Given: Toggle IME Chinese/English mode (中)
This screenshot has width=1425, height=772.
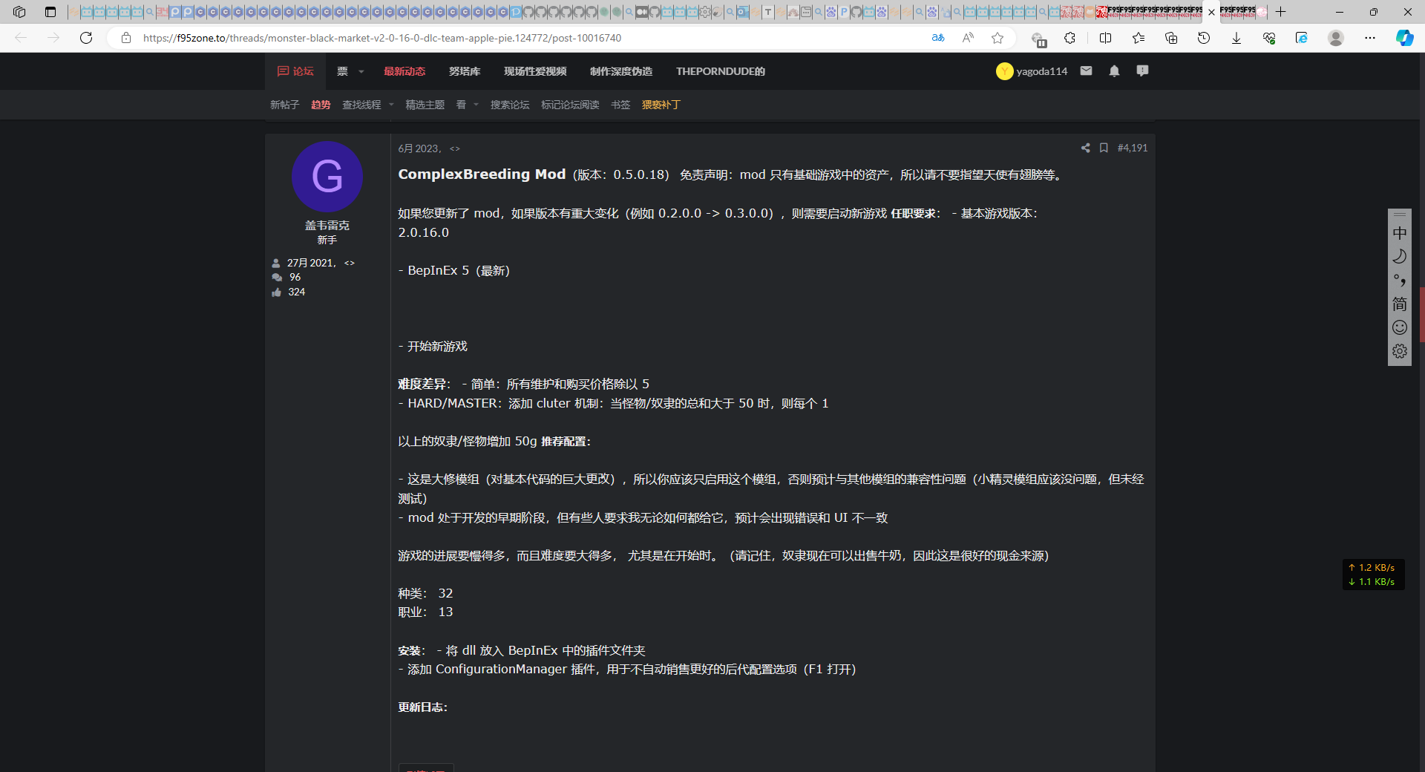Looking at the screenshot, I should (x=1400, y=233).
